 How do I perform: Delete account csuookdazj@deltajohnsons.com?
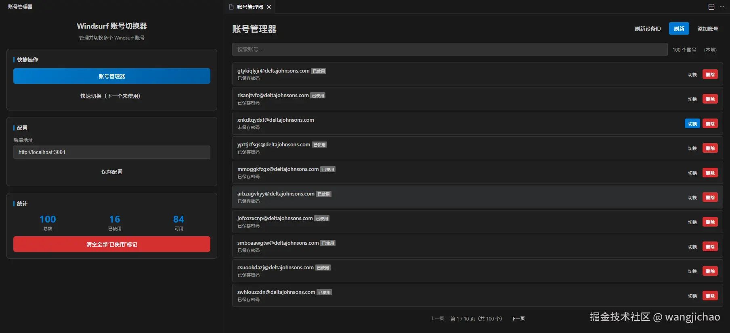[710, 271]
